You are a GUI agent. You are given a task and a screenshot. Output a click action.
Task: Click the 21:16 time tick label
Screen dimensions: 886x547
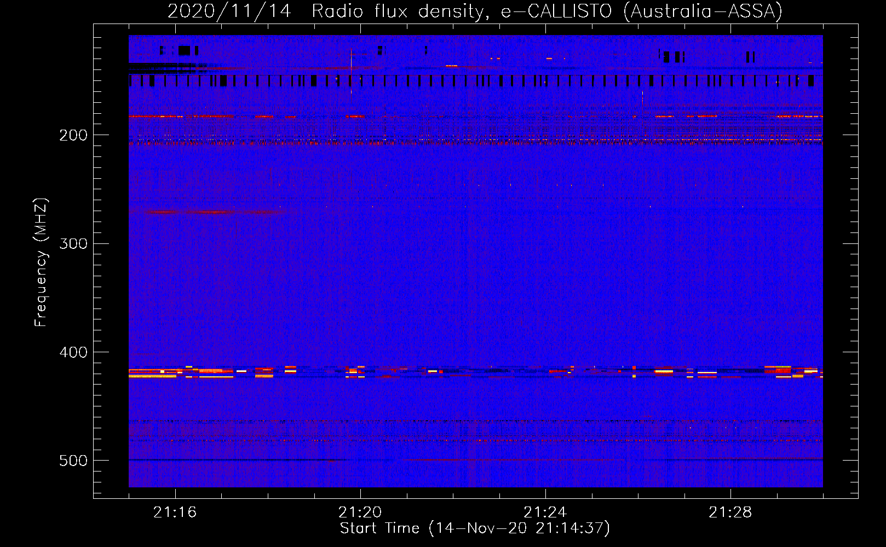[x=175, y=513]
